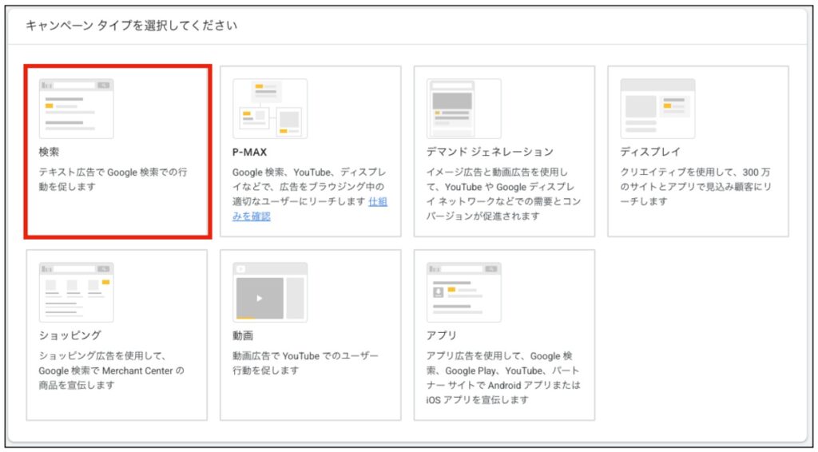Select the 検索 campaign type title
This screenshot has width=818, height=452.
[x=49, y=152]
